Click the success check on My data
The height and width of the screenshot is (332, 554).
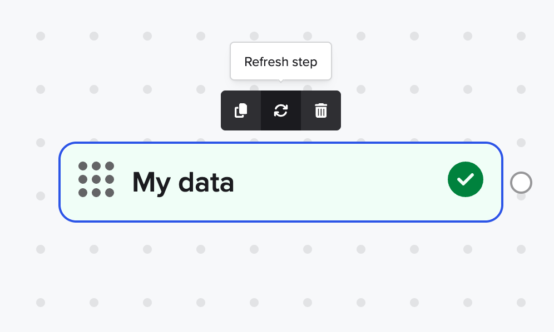pyautogui.click(x=466, y=179)
